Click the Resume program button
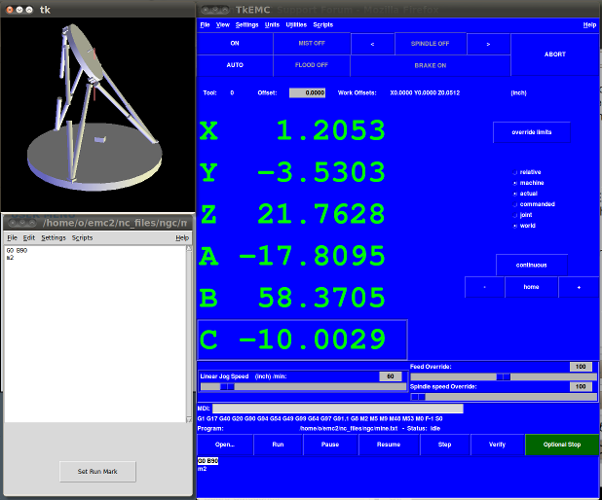Viewport: 602px width, 500px height. tap(389, 445)
